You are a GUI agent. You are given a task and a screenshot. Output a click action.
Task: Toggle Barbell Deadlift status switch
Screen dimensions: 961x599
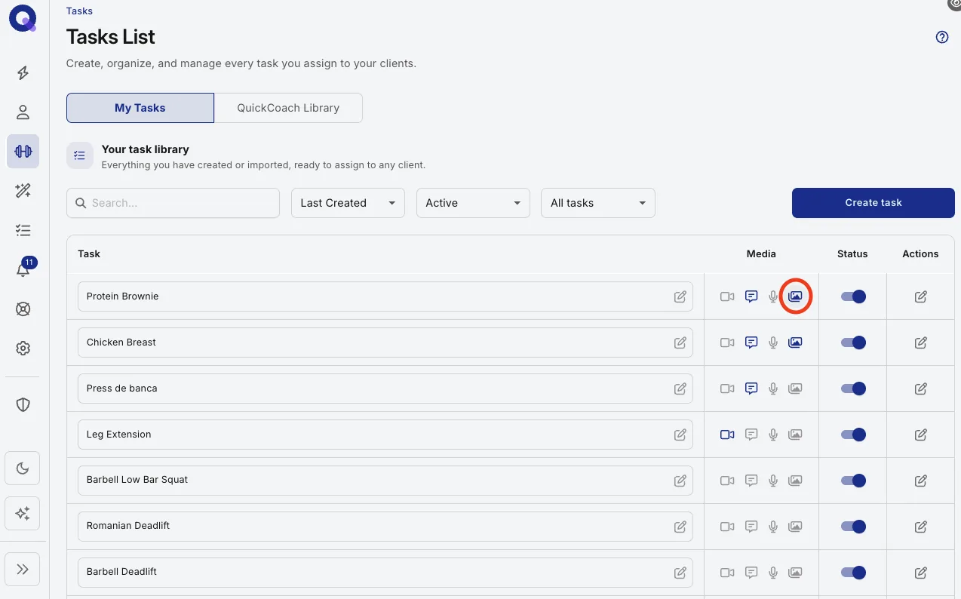[853, 573]
